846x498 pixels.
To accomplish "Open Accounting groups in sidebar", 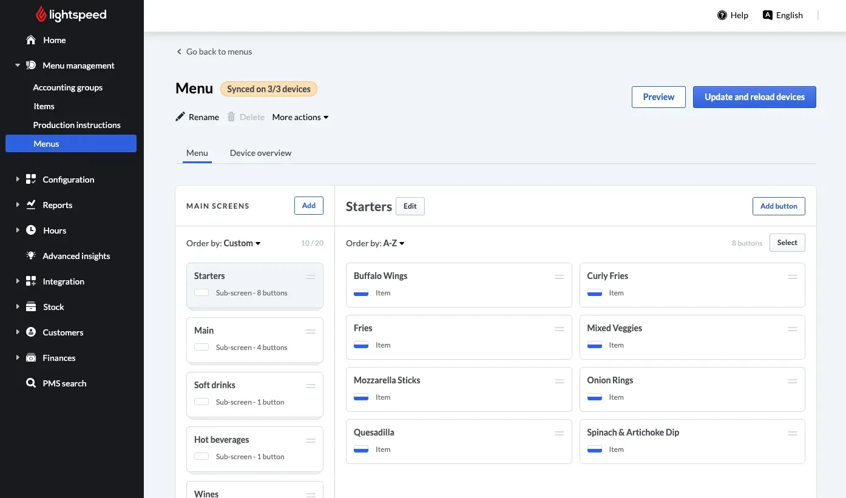I will click(68, 87).
